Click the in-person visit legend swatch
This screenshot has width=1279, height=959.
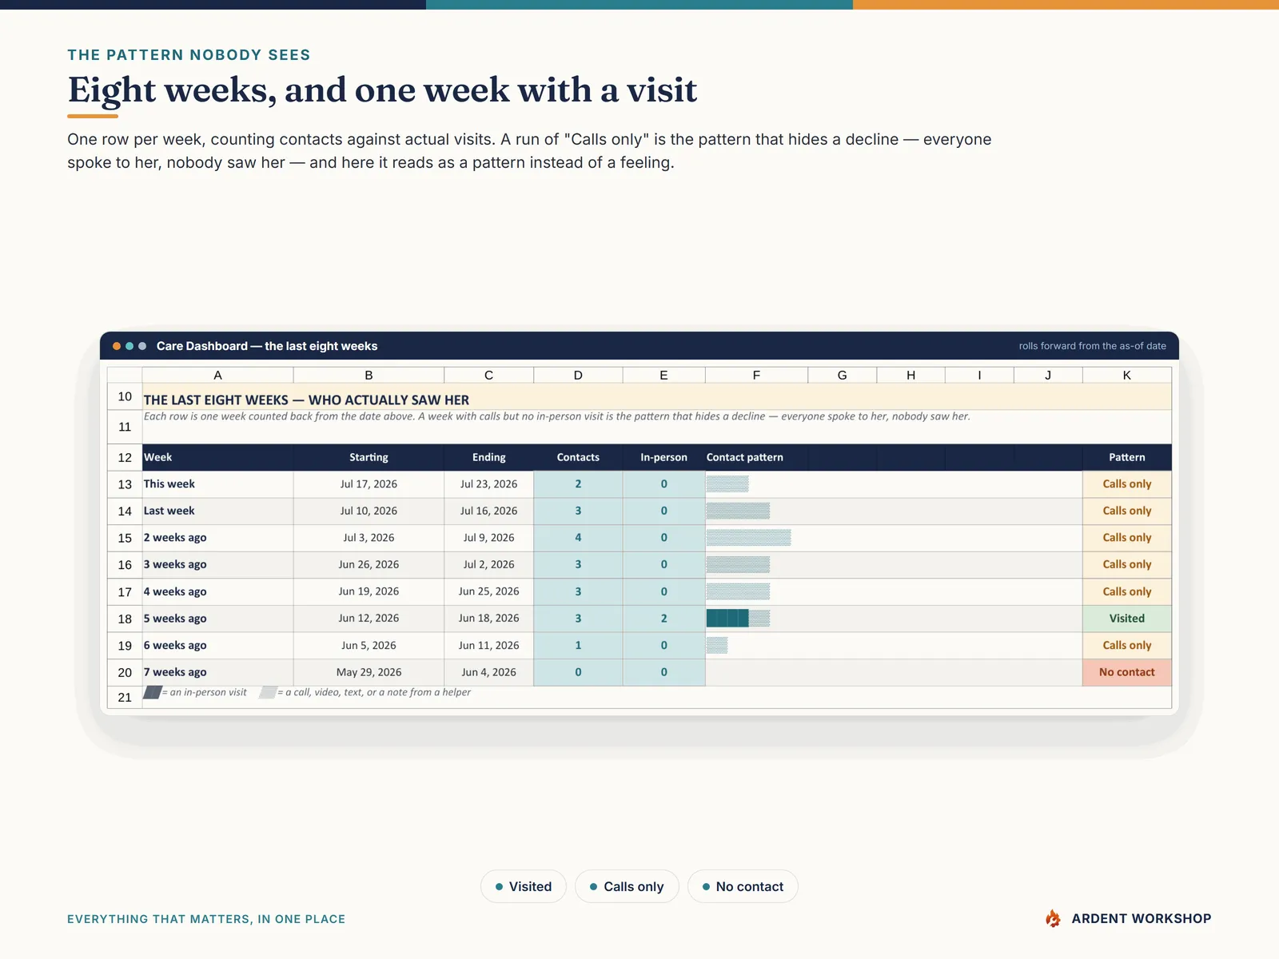coord(152,692)
